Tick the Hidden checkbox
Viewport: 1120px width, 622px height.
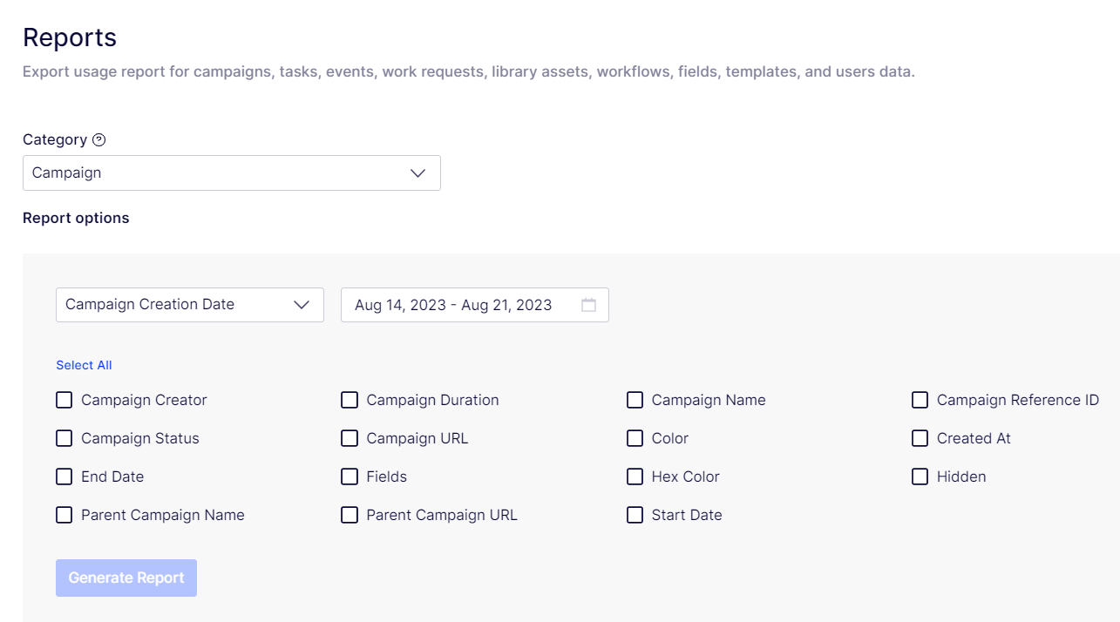coord(920,477)
